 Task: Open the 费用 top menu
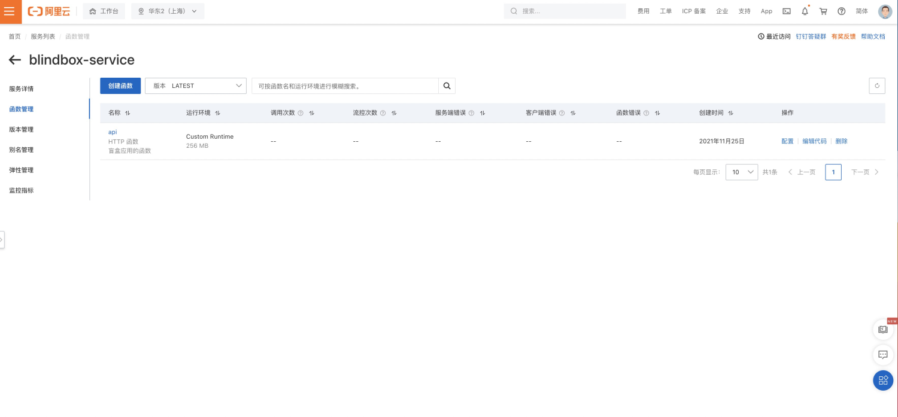coord(644,11)
